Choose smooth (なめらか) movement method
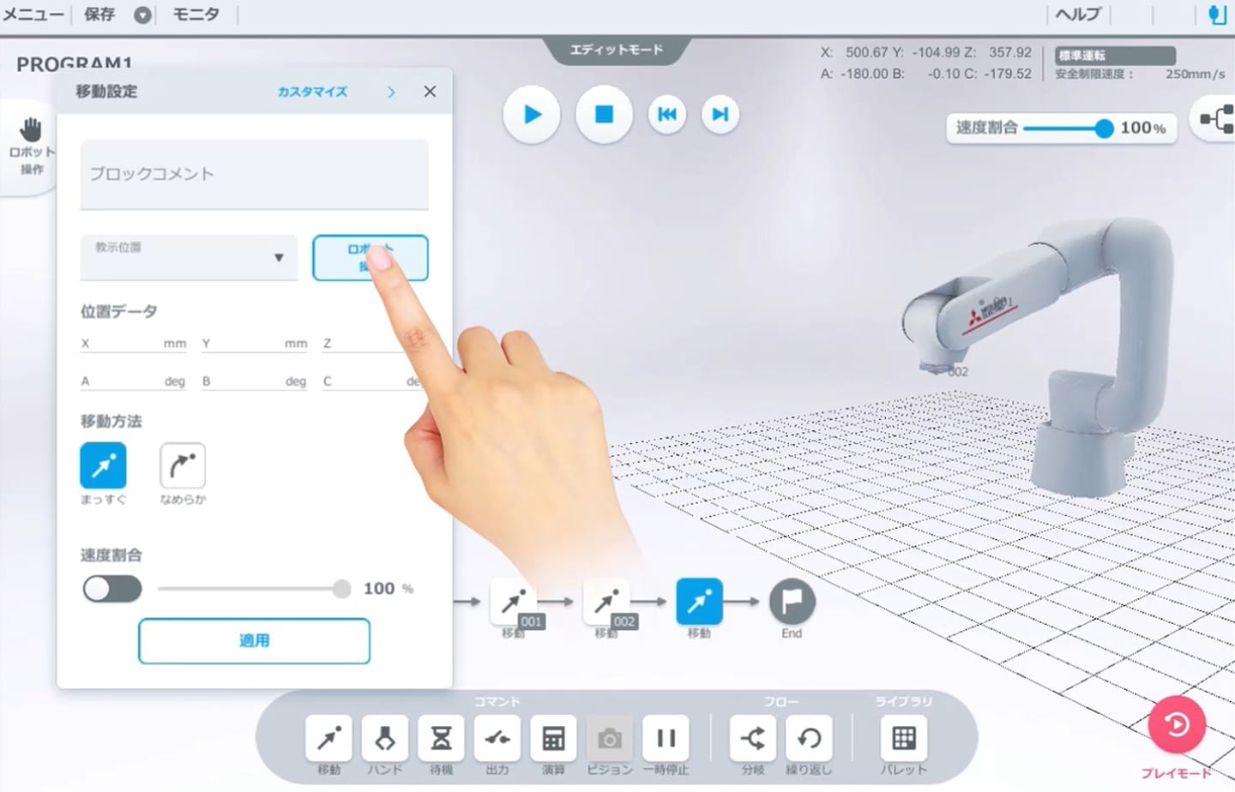Image resolution: width=1235 pixels, height=792 pixels. pos(182,465)
